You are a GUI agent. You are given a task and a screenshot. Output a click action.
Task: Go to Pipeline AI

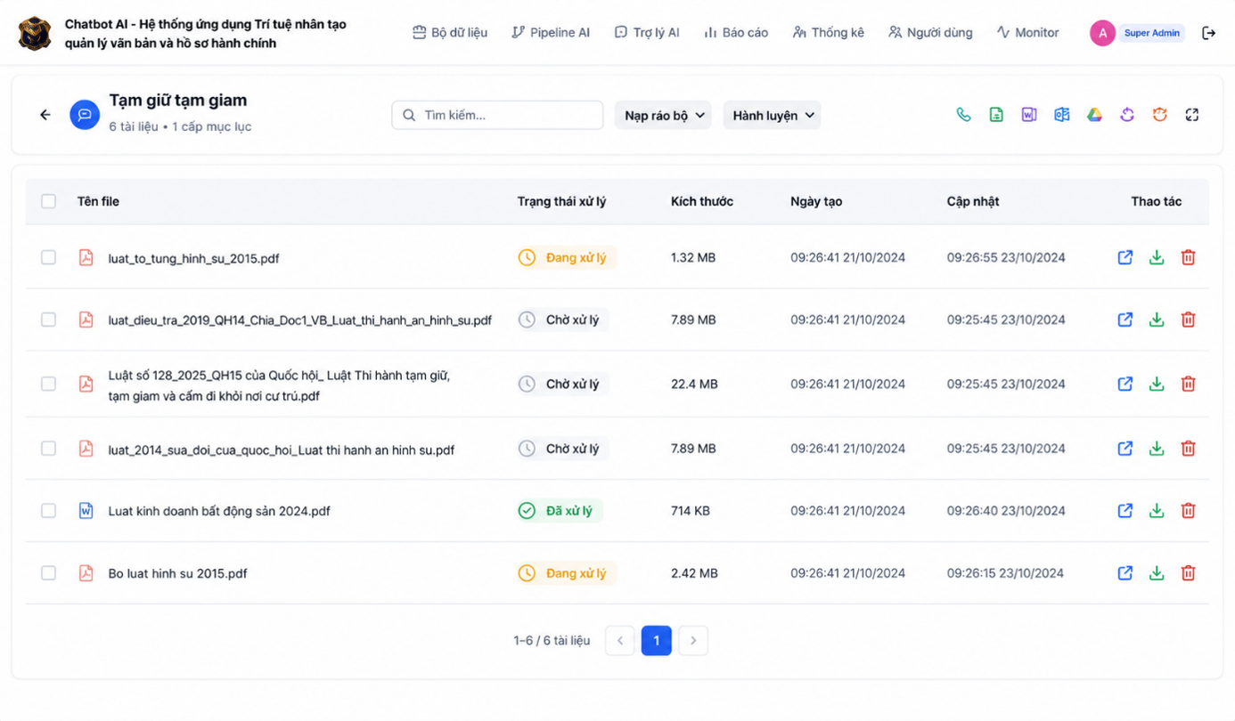point(551,33)
